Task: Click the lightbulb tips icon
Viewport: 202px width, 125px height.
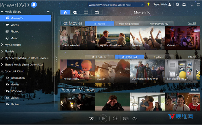Action: coord(148,4)
